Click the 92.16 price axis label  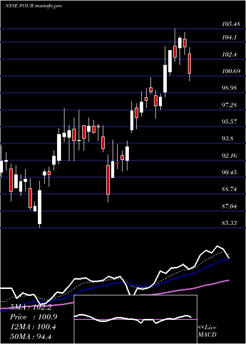click(x=230, y=156)
